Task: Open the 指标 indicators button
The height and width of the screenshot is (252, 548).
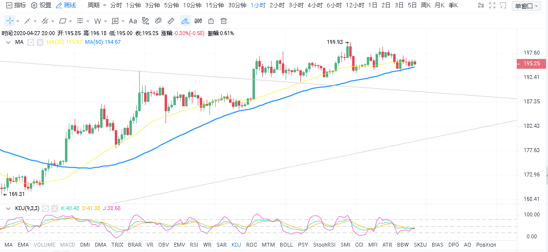Action: point(16,5)
